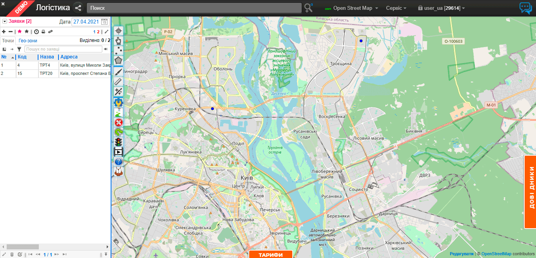Select the ruler measurement tool

pos(119,82)
